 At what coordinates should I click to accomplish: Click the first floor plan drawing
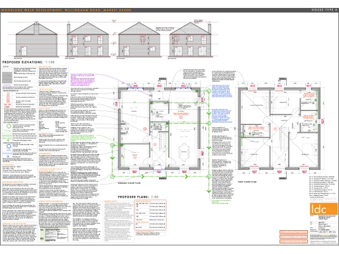pyautogui.click(x=279, y=128)
